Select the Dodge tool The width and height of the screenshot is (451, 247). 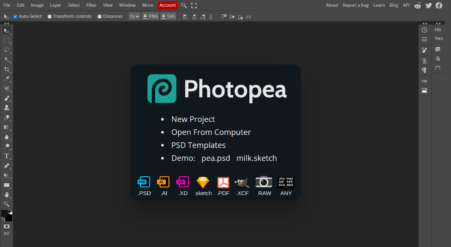click(6, 146)
